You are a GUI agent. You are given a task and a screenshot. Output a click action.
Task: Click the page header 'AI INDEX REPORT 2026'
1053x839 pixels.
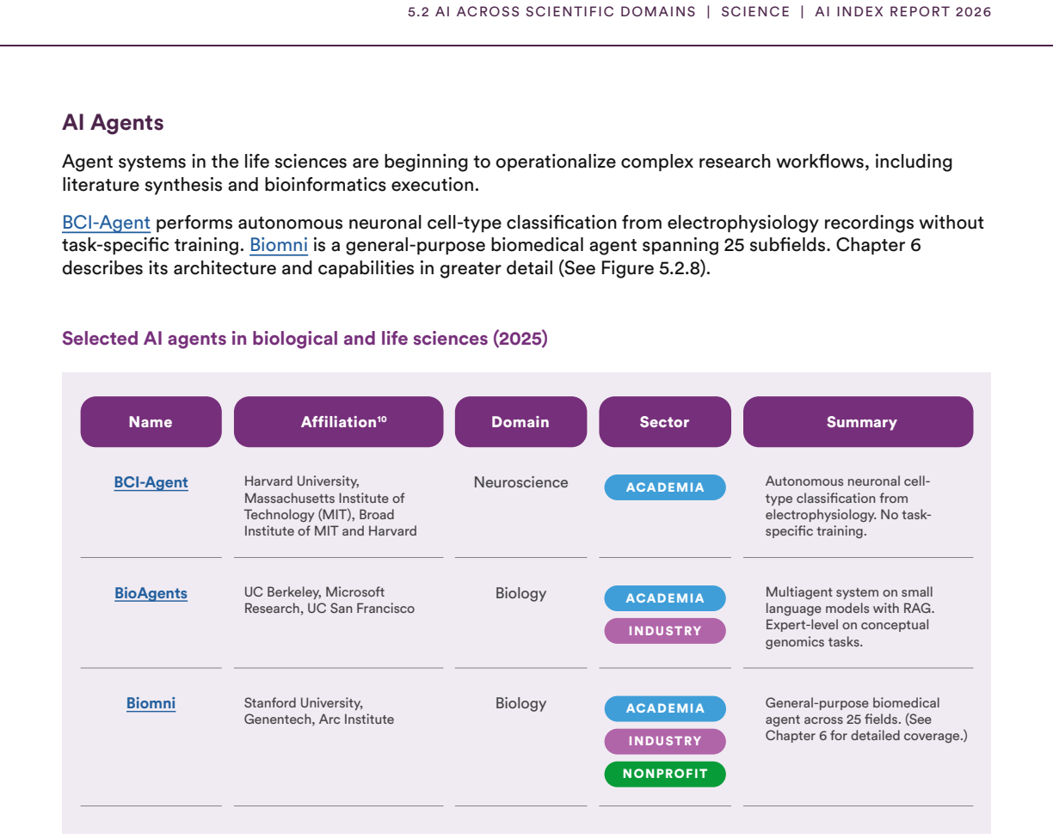coord(902,12)
